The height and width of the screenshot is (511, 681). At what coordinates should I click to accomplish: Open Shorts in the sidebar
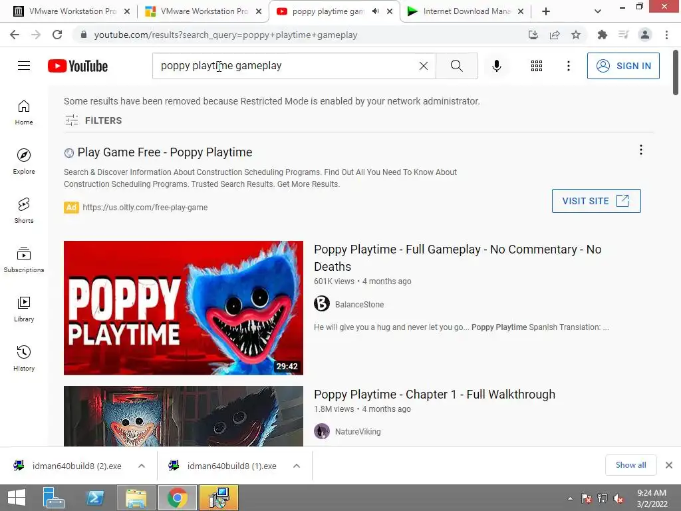click(x=24, y=211)
